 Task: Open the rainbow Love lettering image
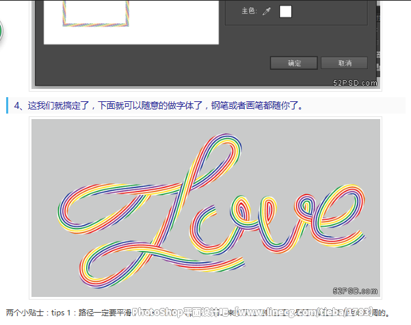(x=206, y=208)
